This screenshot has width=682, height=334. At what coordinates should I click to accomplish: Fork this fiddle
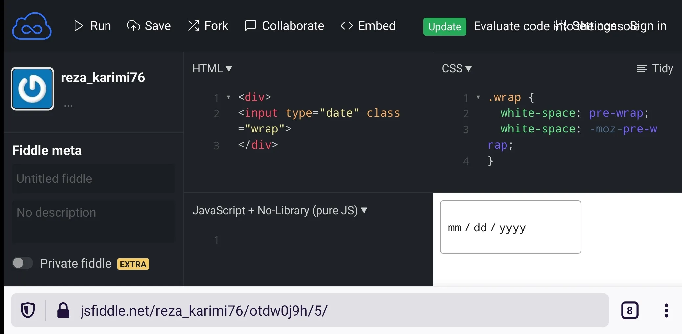click(208, 26)
